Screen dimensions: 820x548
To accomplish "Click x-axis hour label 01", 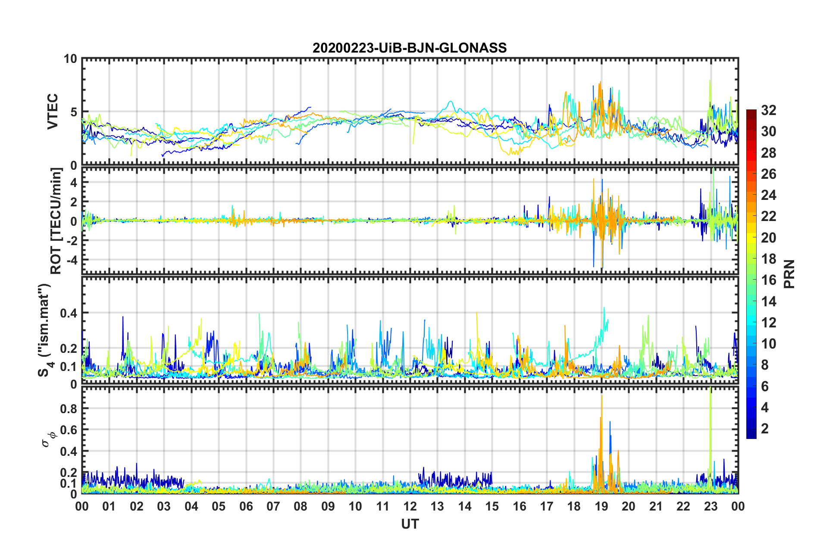I will (109, 506).
